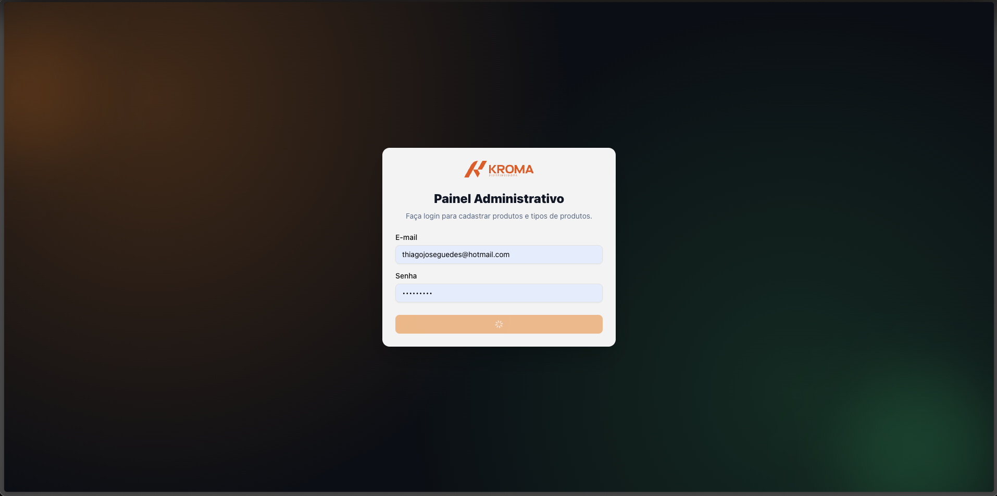
Task: Click the 'Faça login para cadastrar' subtitle text
Action: point(499,216)
